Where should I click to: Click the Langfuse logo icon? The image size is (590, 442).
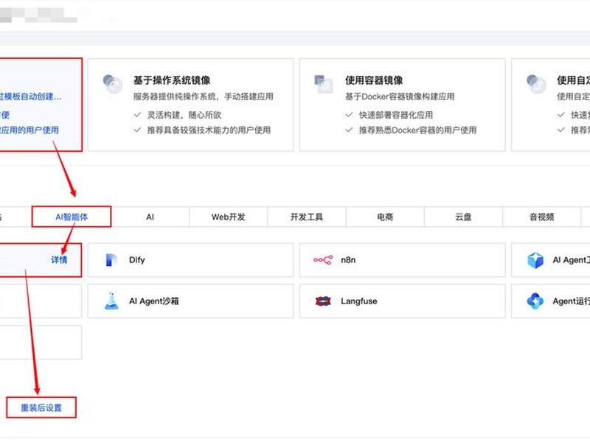coord(323,301)
